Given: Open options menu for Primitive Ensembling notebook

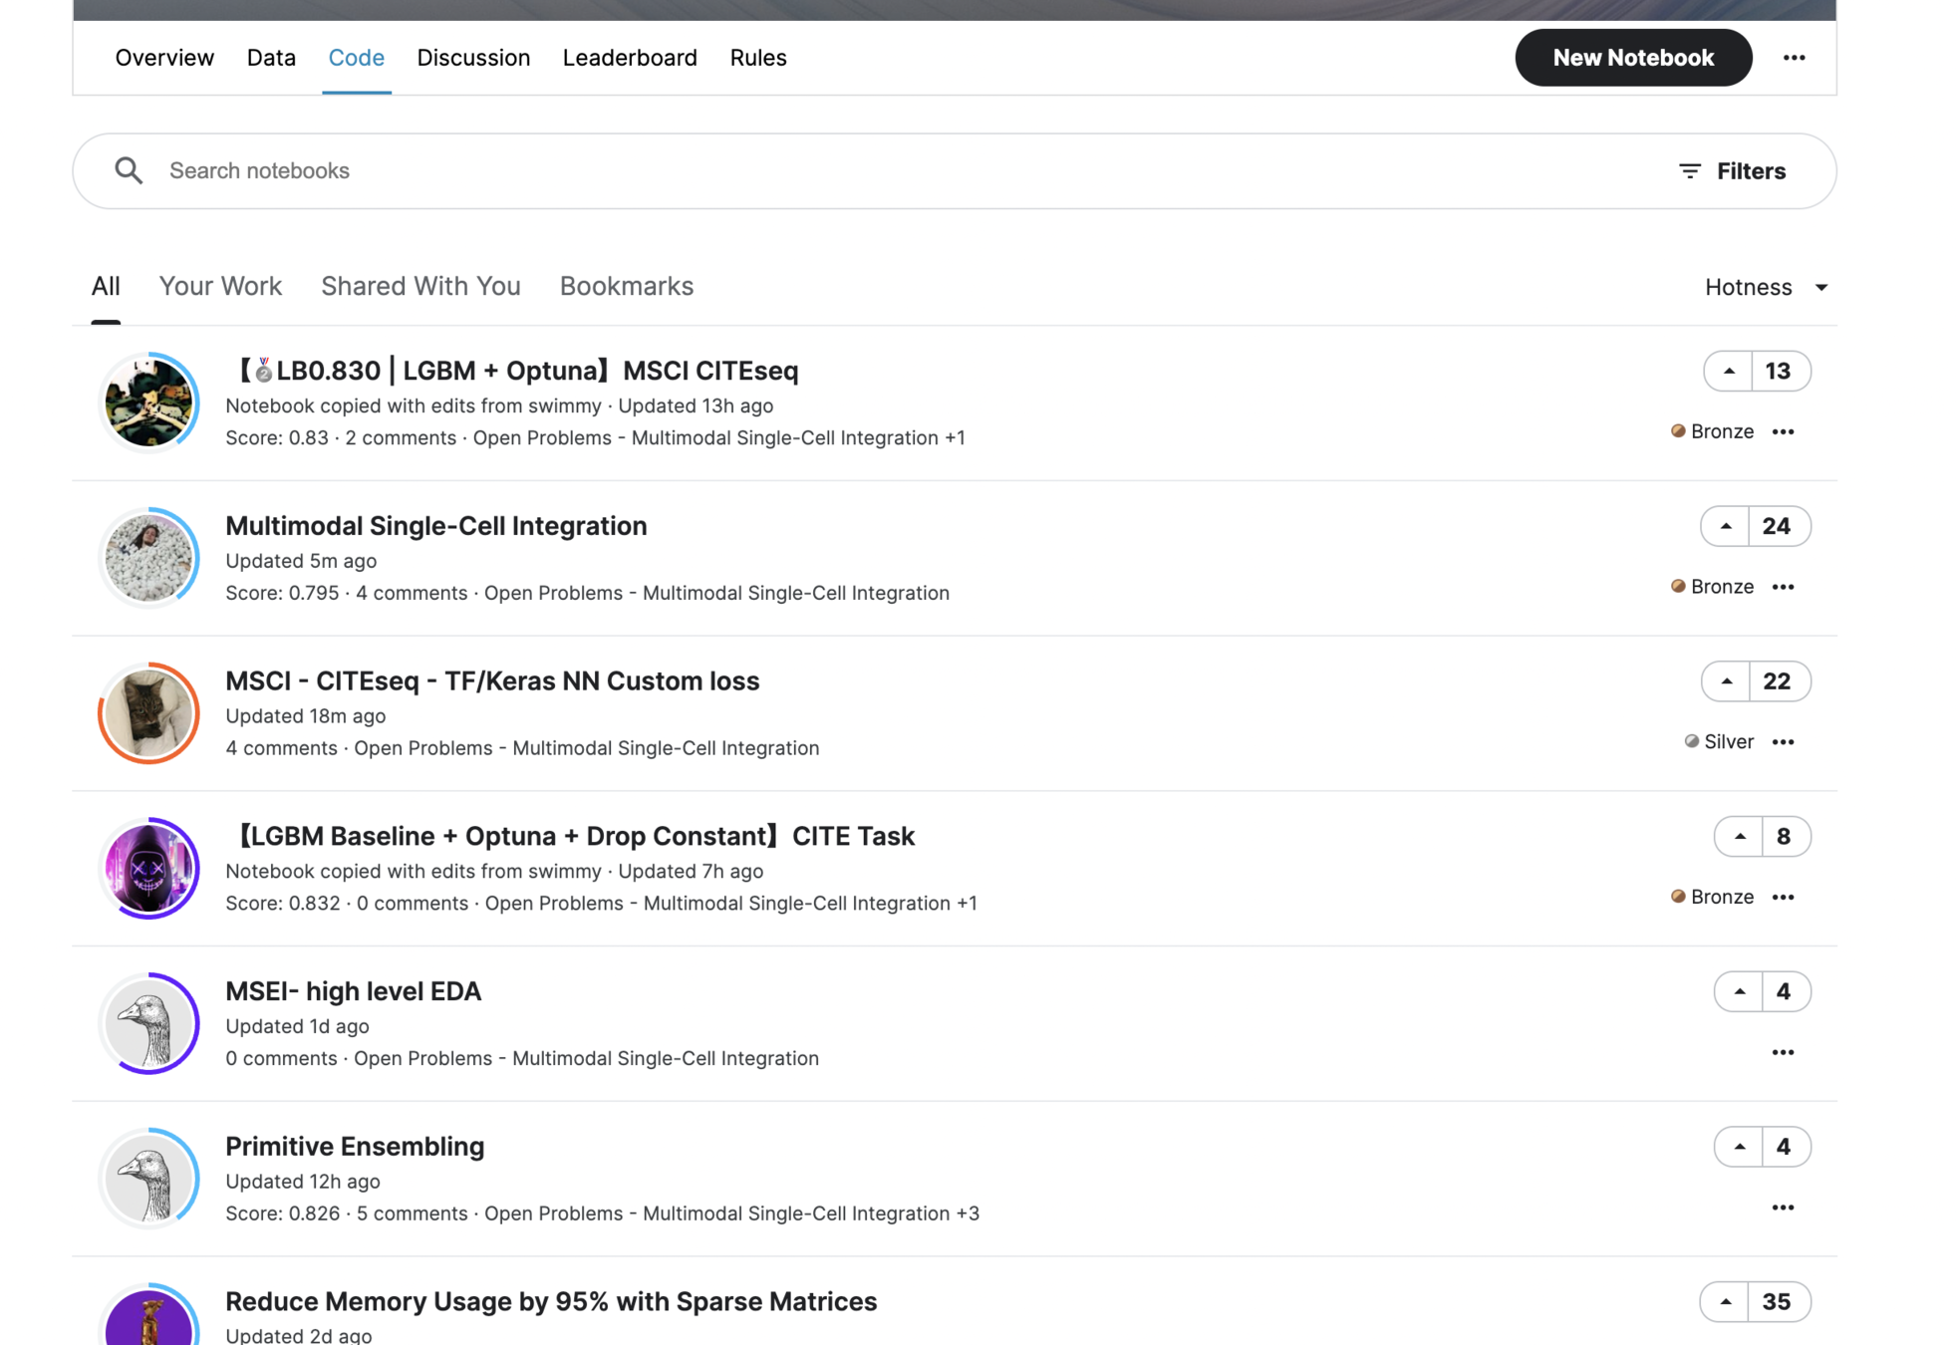Looking at the screenshot, I should tap(1783, 1208).
